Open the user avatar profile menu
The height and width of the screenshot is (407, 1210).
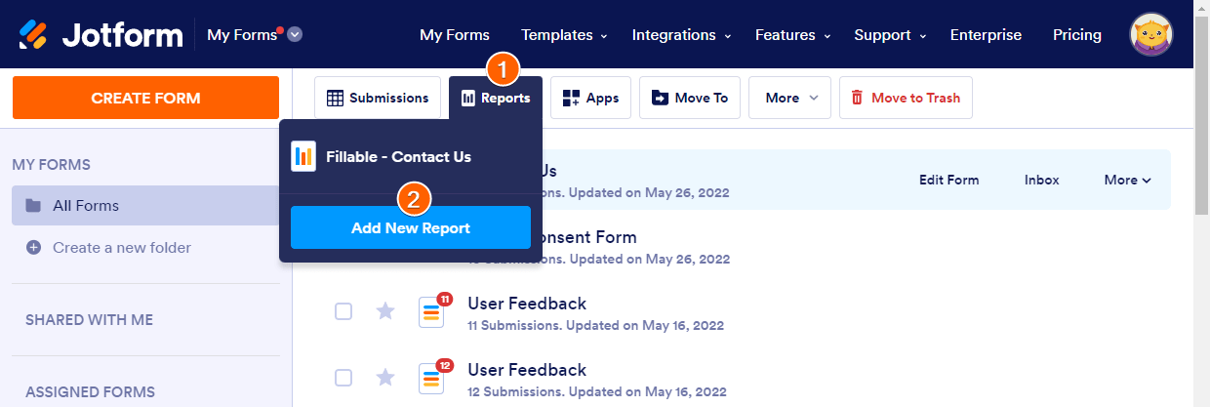point(1151,35)
